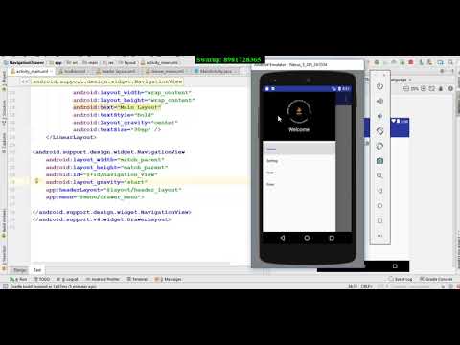
Task: Switch to the Design tab below the editor
Action: click(x=20, y=270)
